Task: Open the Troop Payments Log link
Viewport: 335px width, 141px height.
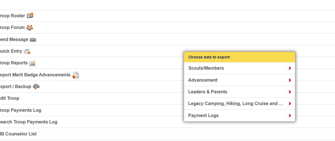Action: pyautogui.click(x=20, y=110)
